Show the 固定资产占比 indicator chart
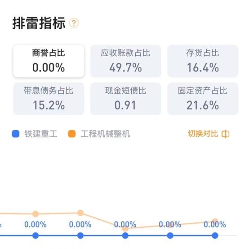Image resolution: width=249 pixels, height=249 pixels. 203,99
